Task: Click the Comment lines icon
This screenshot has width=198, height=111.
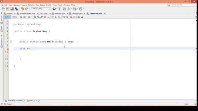Action: pyautogui.click(x=79, y=17)
